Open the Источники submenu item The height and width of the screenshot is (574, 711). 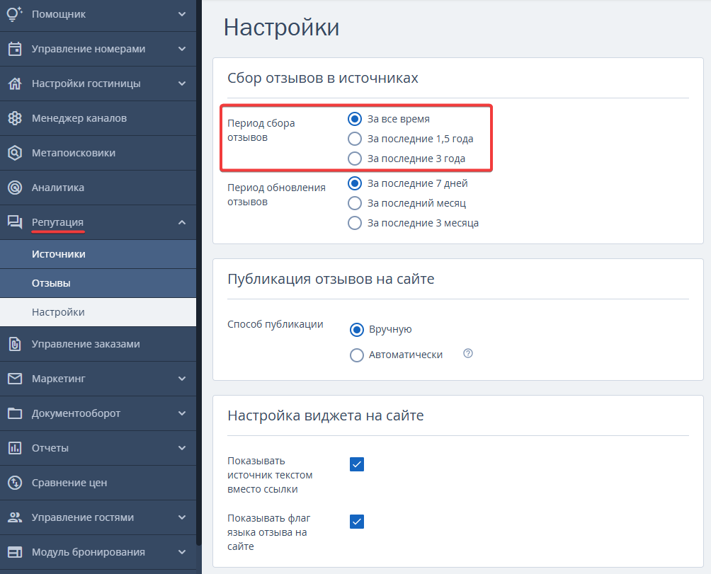click(x=59, y=254)
